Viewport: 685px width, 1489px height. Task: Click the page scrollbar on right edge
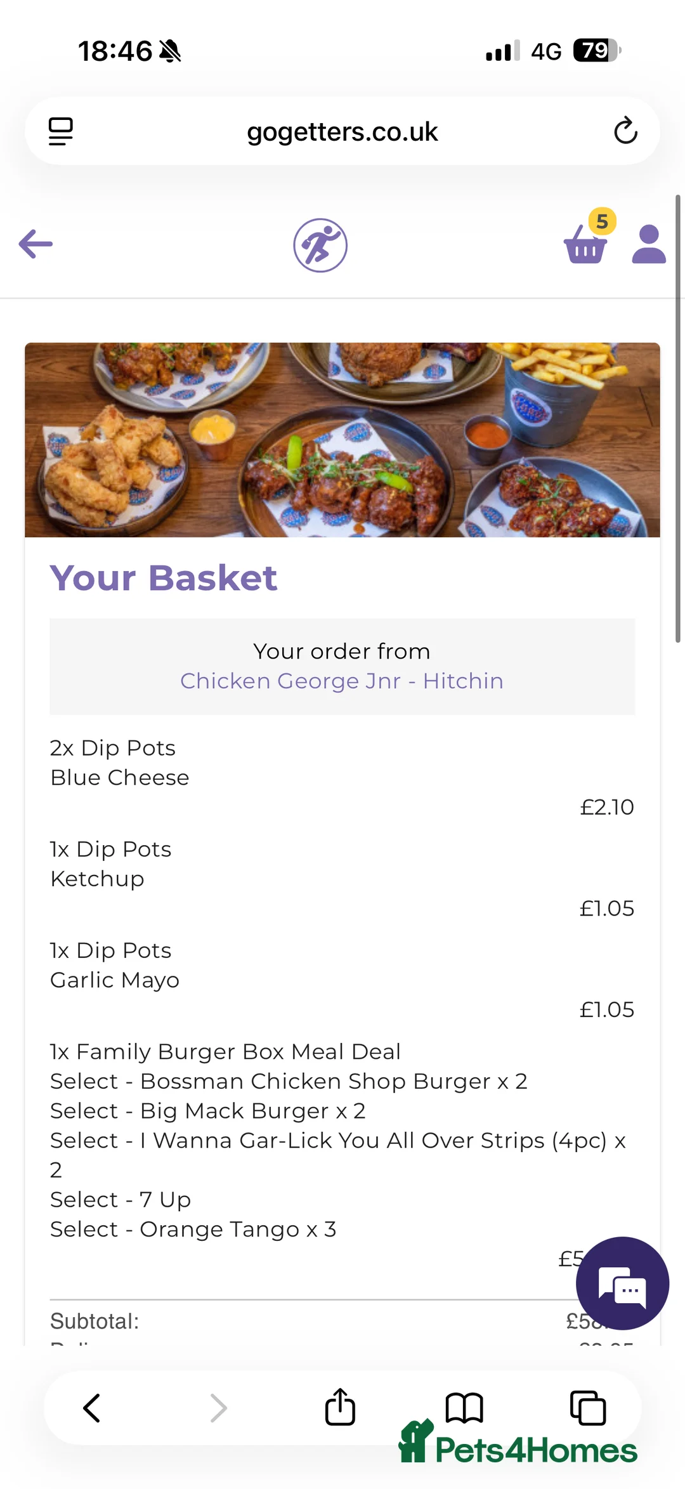(x=677, y=419)
